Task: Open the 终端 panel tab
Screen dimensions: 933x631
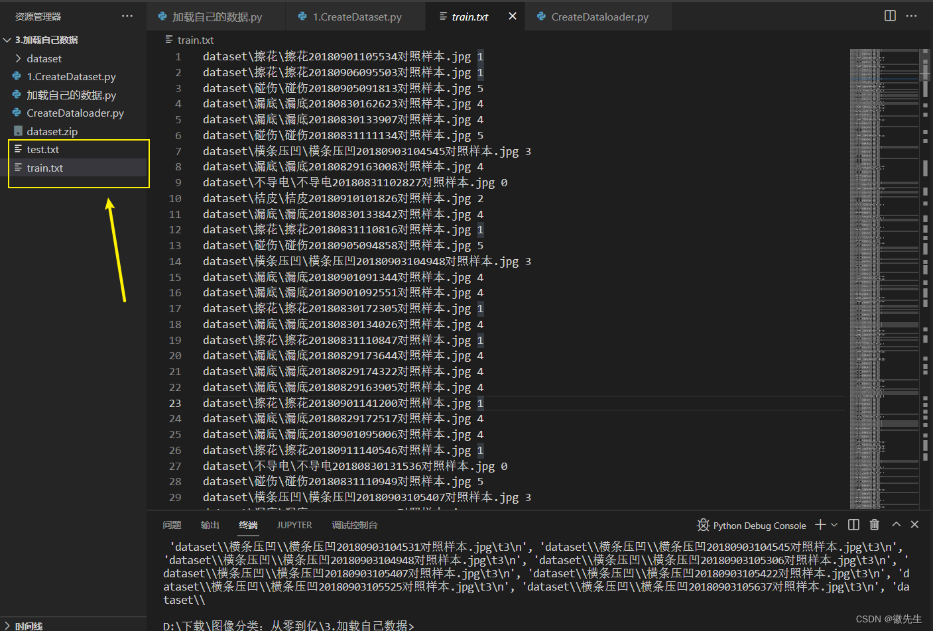Action: pos(248,525)
